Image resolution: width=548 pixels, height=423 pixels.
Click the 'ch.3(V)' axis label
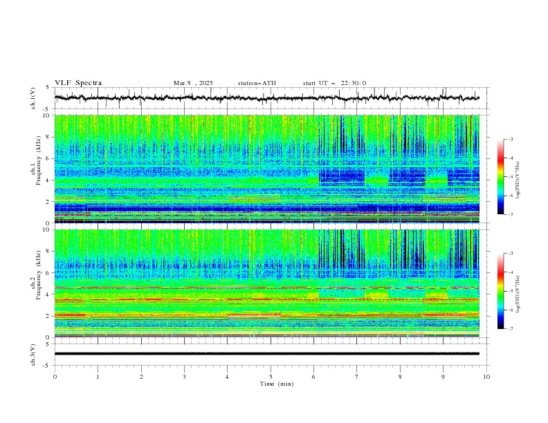(33, 355)
